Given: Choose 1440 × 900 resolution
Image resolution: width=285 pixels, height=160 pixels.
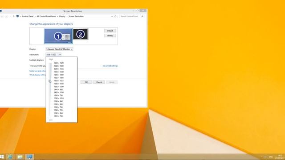Looking at the screenshot, I should [x=58, y=89].
